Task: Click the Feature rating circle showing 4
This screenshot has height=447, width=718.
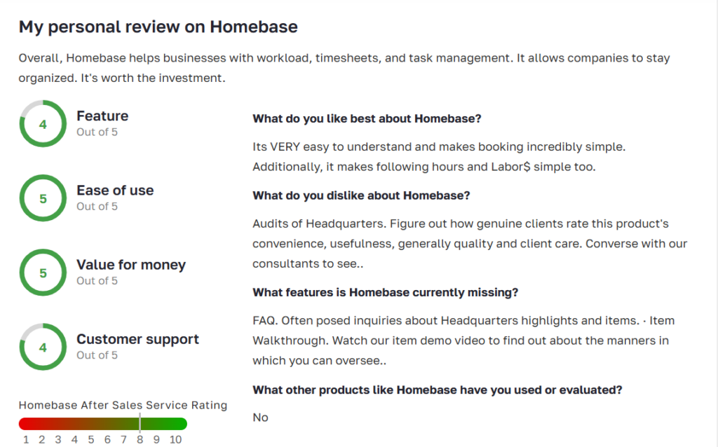Action: click(x=43, y=124)
